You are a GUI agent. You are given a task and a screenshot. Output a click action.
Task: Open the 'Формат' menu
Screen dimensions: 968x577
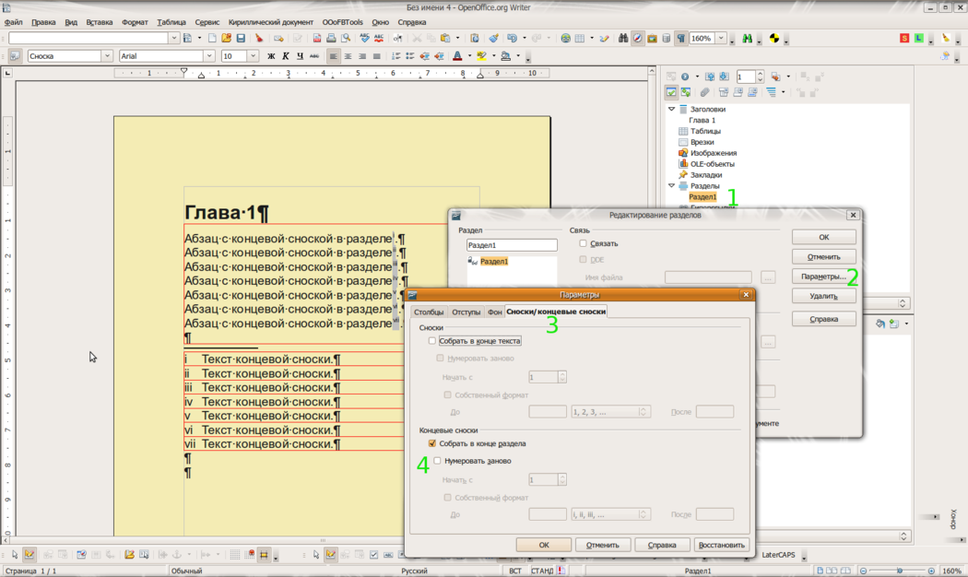pyautogui.click(x=135, y=22)
